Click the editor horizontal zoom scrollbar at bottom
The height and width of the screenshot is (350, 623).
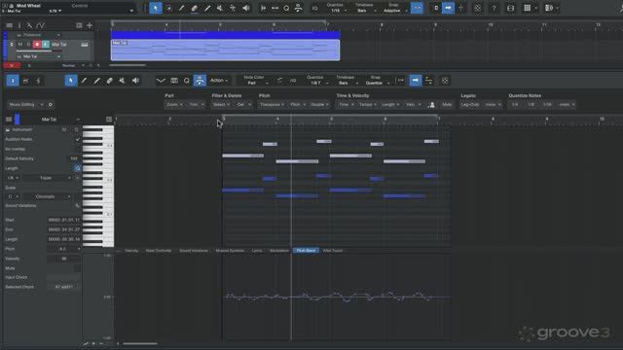140,344
